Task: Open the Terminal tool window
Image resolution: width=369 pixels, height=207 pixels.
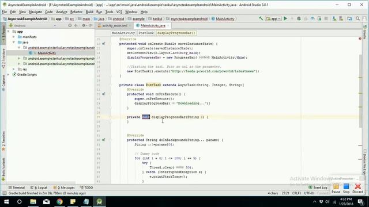Action: (x=17, y=187)
